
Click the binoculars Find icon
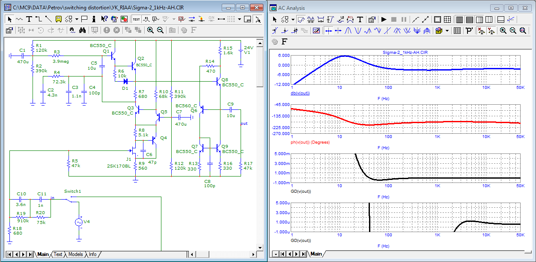pos(83,30)
